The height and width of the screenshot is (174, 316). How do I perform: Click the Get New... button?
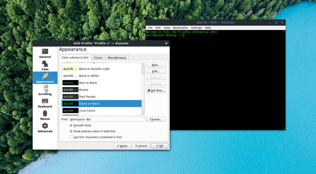(x=156, y=90)
